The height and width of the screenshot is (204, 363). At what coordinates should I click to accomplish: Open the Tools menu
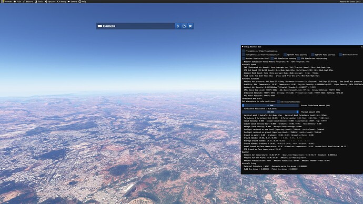pos(39,2)
